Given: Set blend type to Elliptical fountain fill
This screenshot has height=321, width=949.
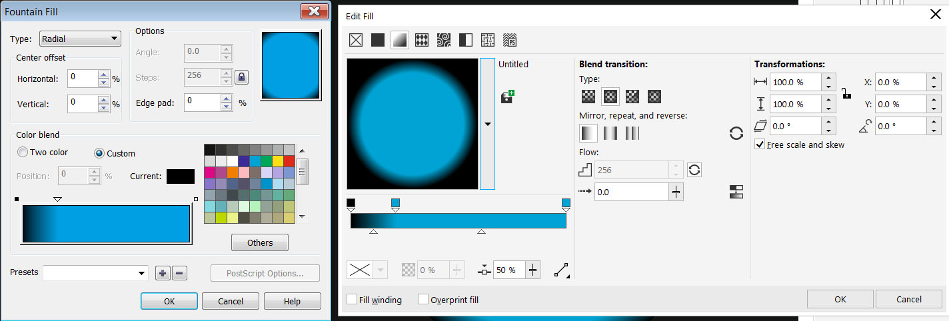Looking at the screenshot, I should point(610,97).
